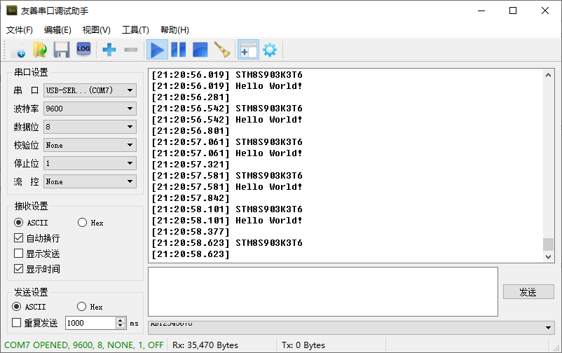Click log line 21:20:58.101 Hello World!
Viewport: 562px width, 353px height.
(x=227, y=221)
